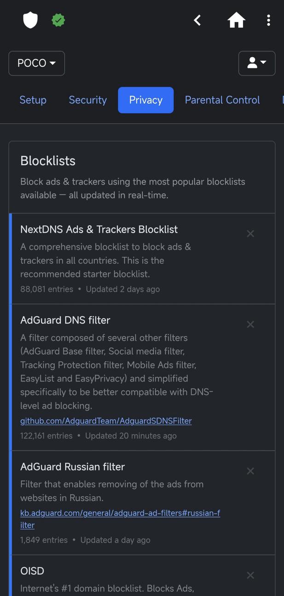This screenshot has width=284, height=596.
Task: Remove the OISD blocklist
Action: coord(250,574)
